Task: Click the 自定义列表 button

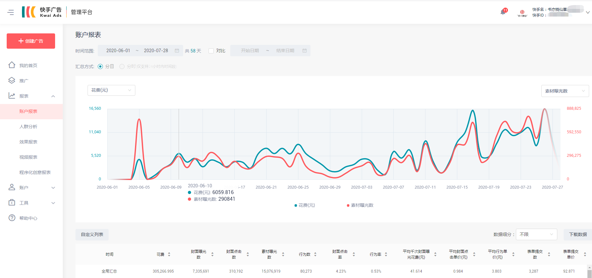Action: click(92, 234)
